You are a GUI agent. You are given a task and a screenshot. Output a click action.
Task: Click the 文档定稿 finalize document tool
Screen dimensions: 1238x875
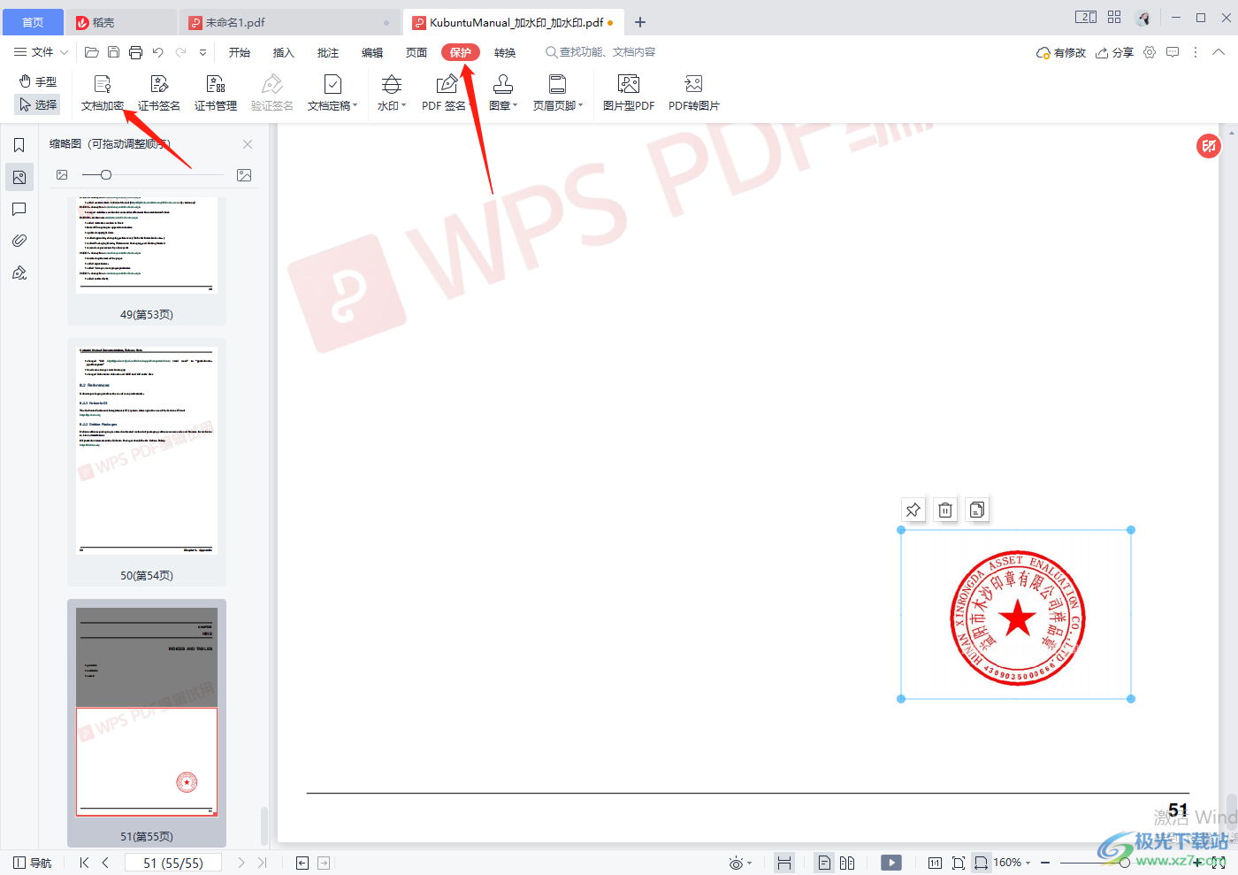coord(332,93)
